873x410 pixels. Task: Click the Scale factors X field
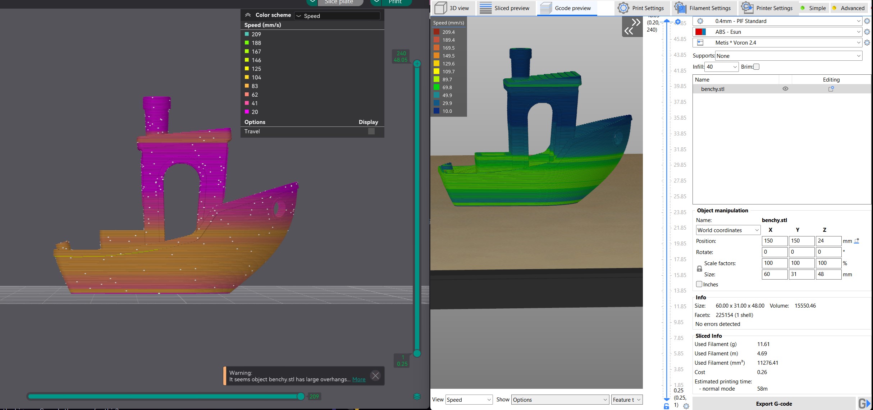pos(774,263)
